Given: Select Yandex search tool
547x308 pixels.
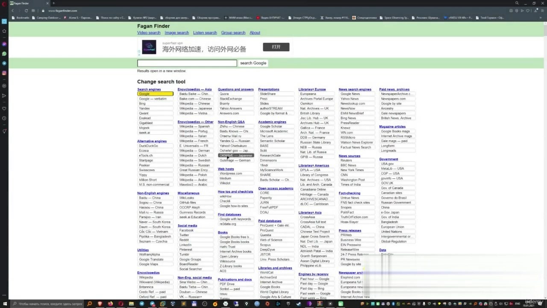Looking at the screenshot, I should pos(155,108).
